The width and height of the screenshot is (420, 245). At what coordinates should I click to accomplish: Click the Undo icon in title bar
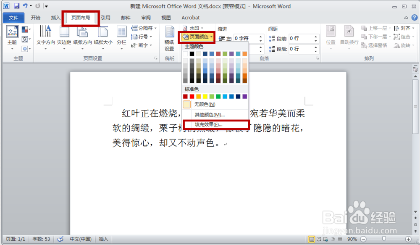pos(25,5)
